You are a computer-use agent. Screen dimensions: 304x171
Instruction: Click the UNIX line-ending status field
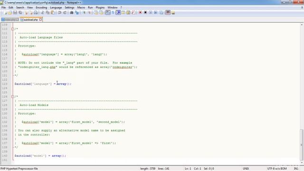pyautogui.click(x=246, y=169)
